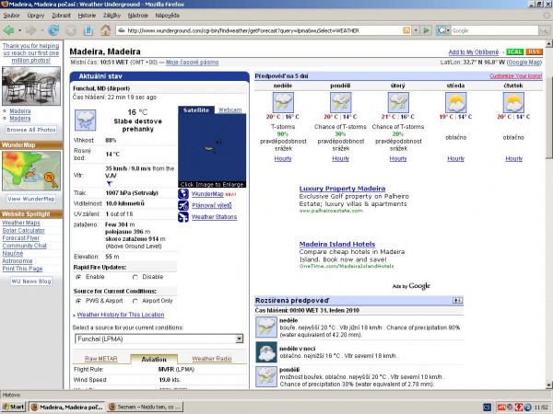The width and height of the screenshot is (553, 414).
Task: Click neděle thunderstorm forecast icon
Action: click(283, 102)
